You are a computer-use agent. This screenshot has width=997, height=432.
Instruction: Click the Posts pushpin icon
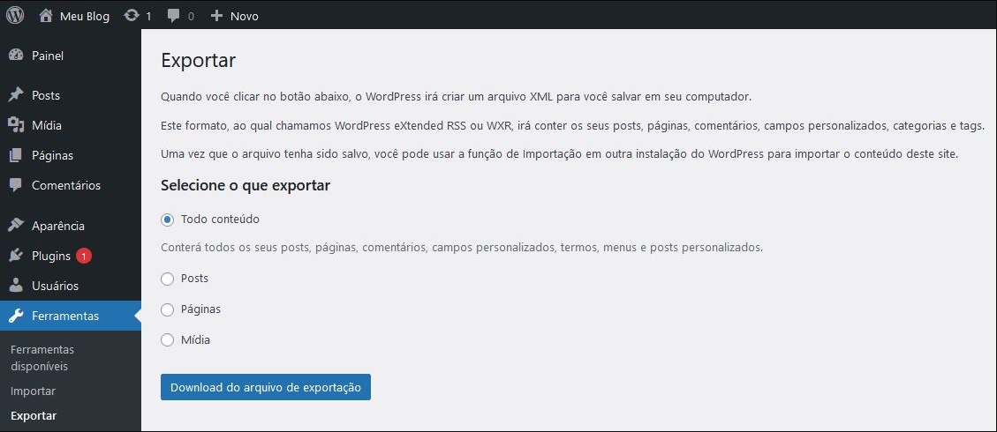pyautogui.click(x=16, y=95)
